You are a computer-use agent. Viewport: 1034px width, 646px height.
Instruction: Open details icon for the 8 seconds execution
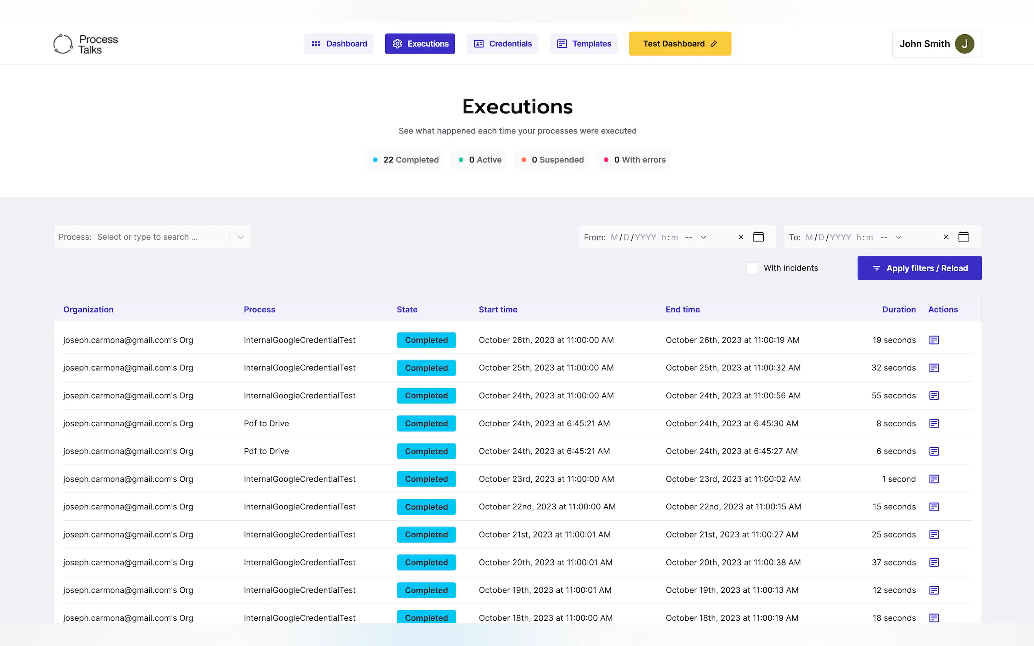click(x=933, y=423)
